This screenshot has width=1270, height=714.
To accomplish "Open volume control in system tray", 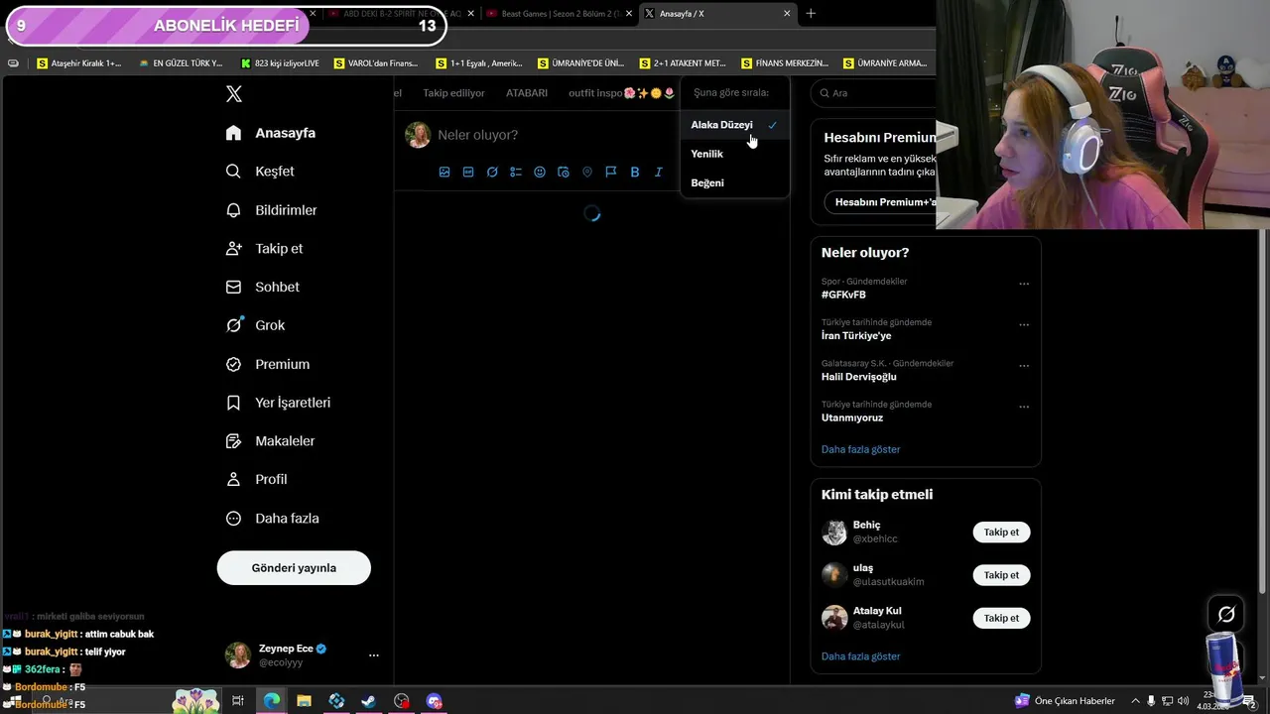I will coord(1184,701).
